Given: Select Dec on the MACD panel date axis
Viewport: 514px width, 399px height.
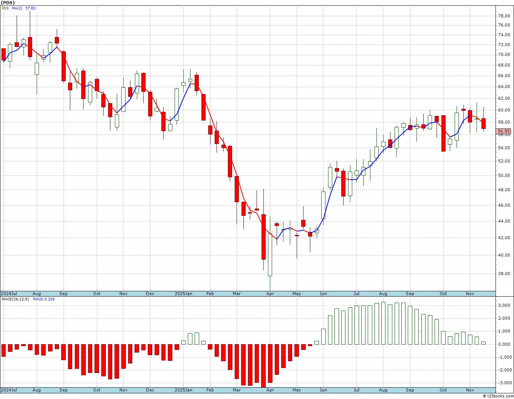Looking at the screenshot, I should tap(150, 390).
